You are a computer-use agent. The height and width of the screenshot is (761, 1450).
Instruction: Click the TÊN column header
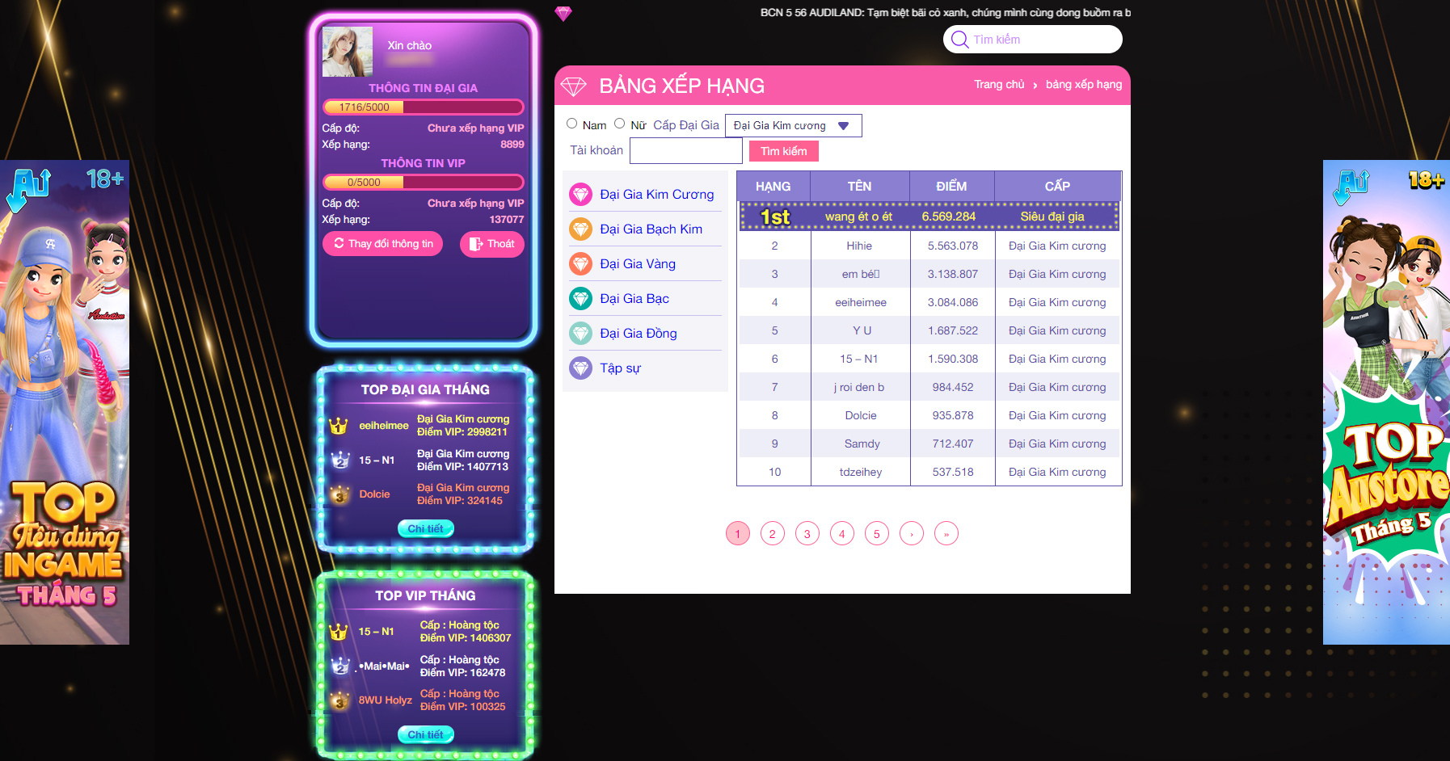pos(860,187)
